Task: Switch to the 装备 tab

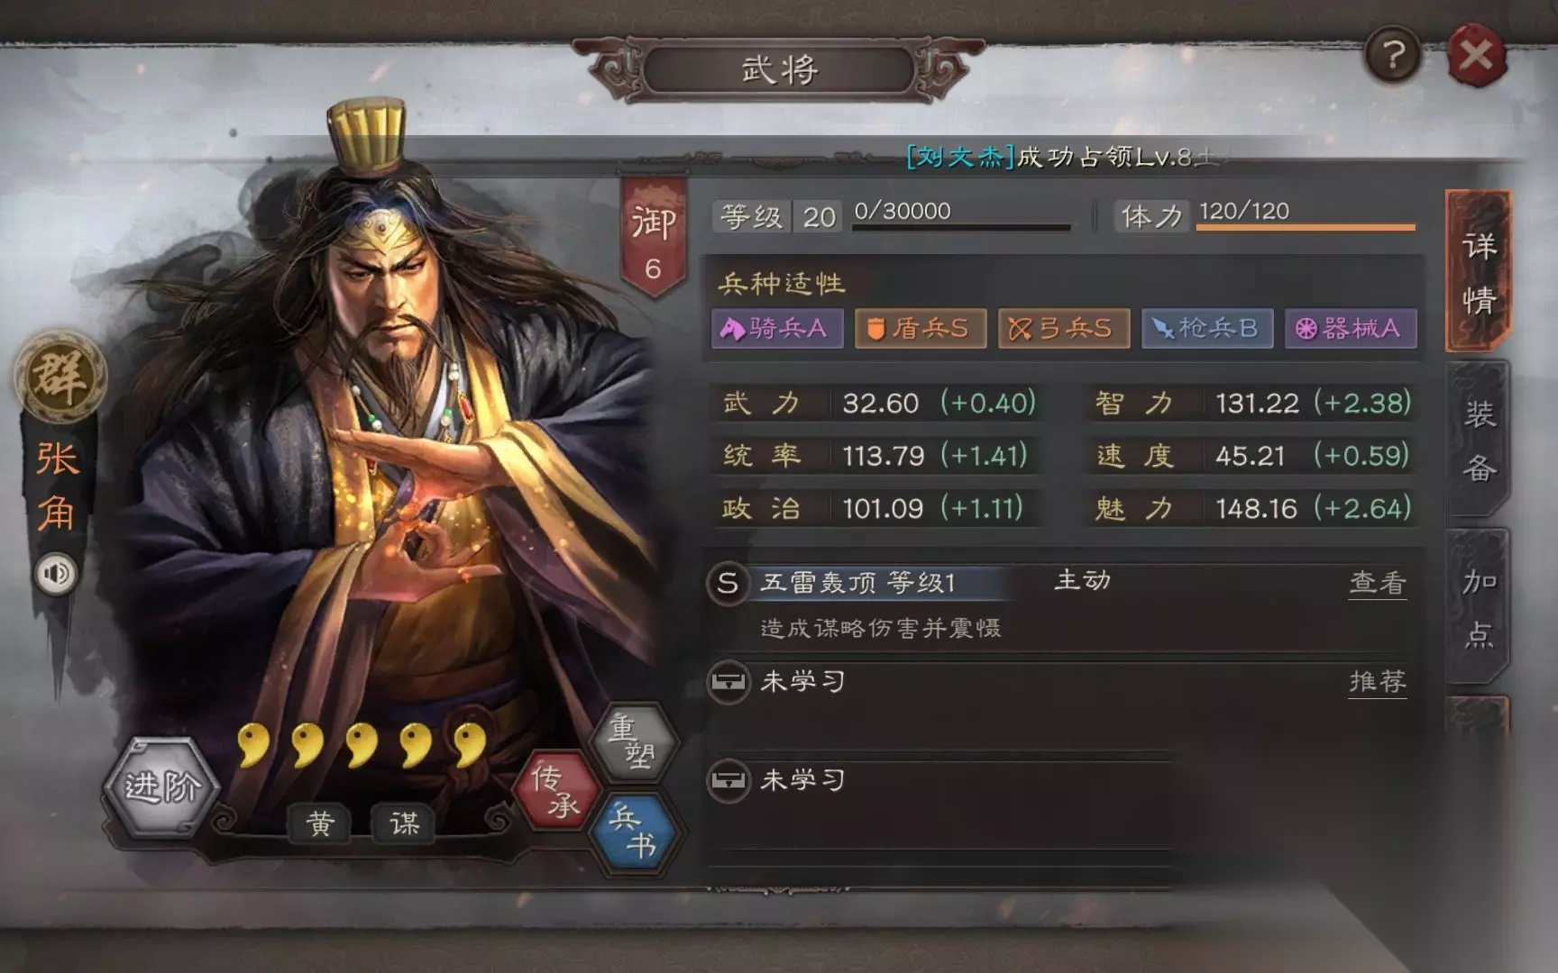Action: tap(1478, 440)
